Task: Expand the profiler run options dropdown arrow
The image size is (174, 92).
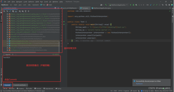Action: pos(141,5)
